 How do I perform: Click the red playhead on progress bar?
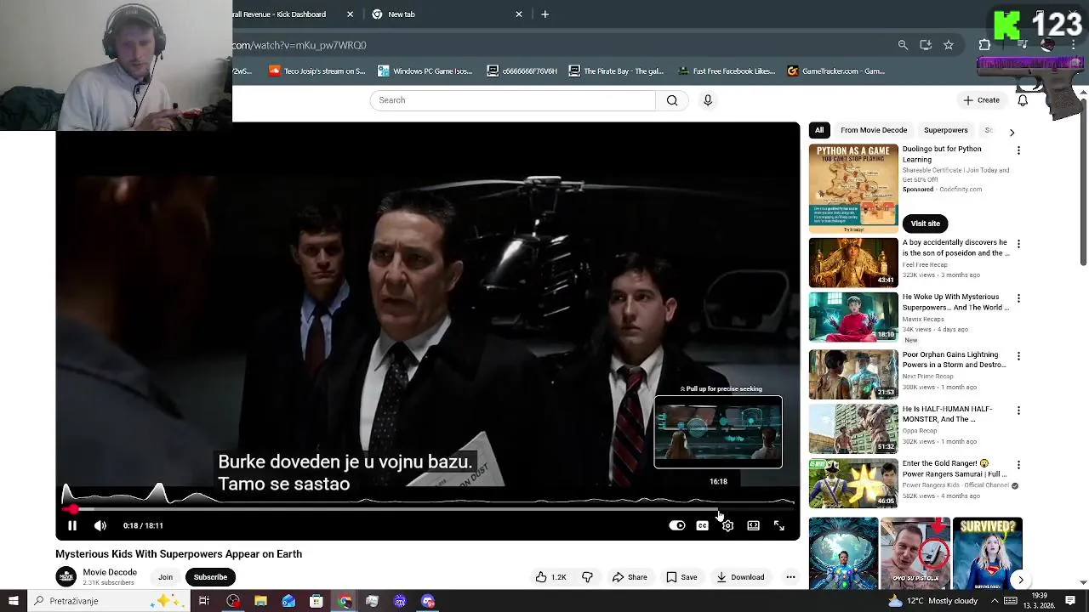coord(74,509)
